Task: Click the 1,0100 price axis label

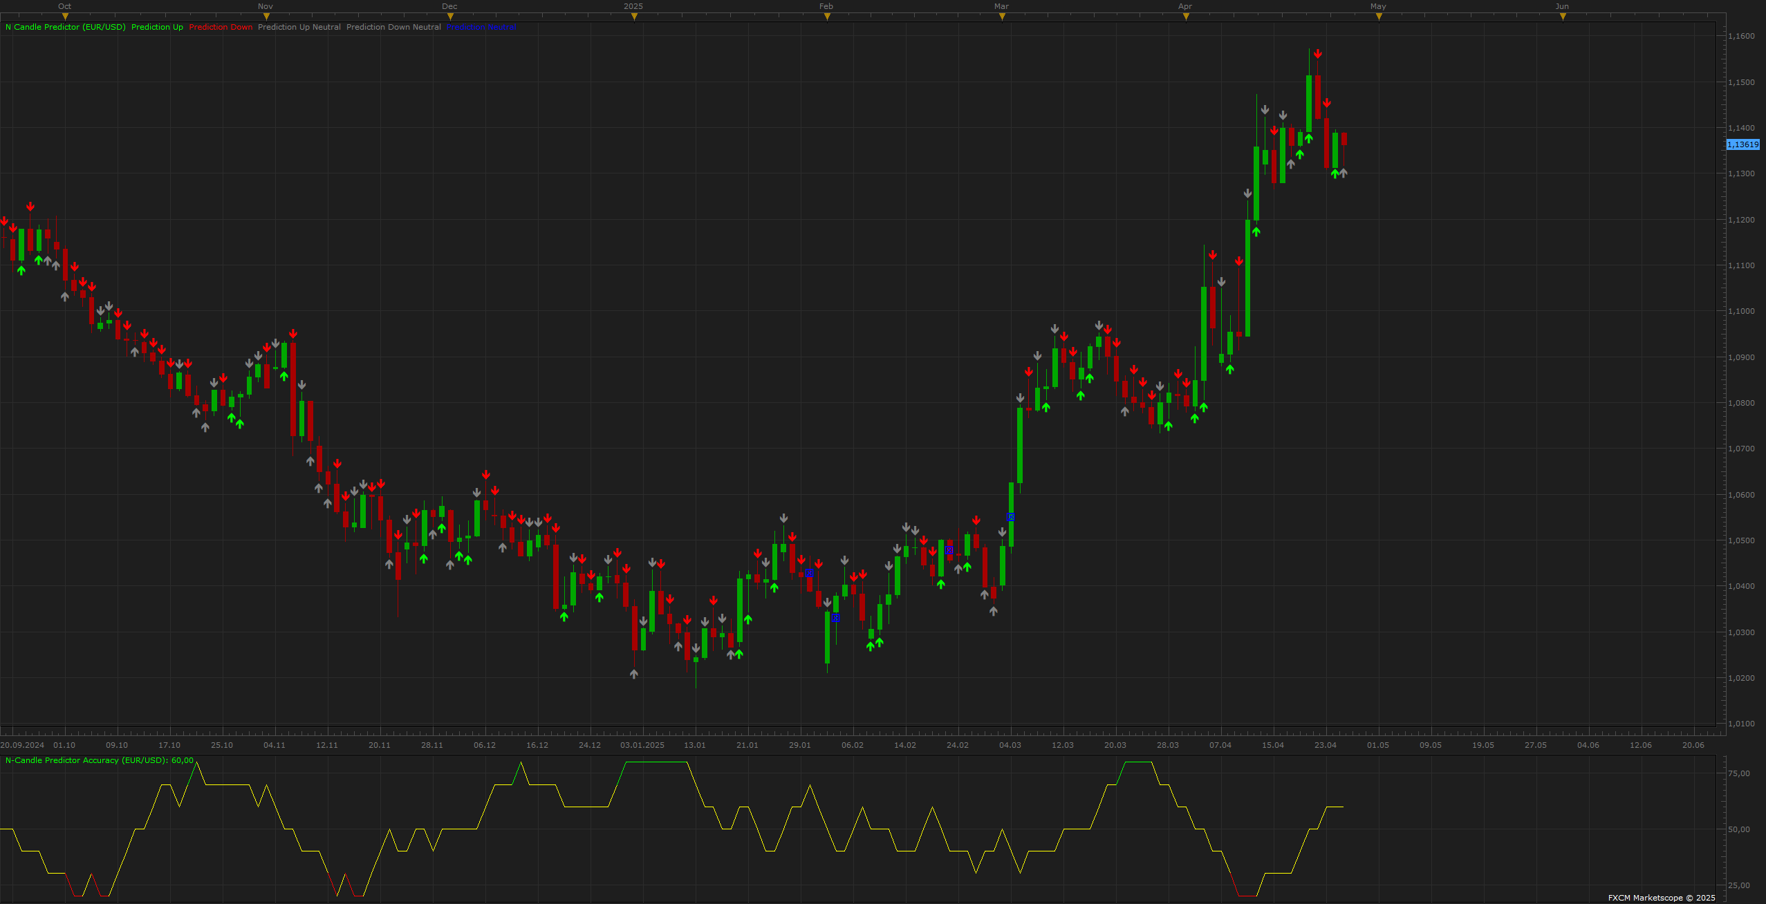Action: coord(1741,724)
